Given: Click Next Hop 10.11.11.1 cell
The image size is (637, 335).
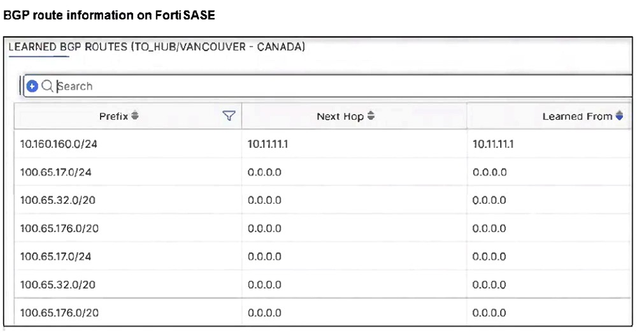Looking at the screenshot, I should tap(268, 145).
